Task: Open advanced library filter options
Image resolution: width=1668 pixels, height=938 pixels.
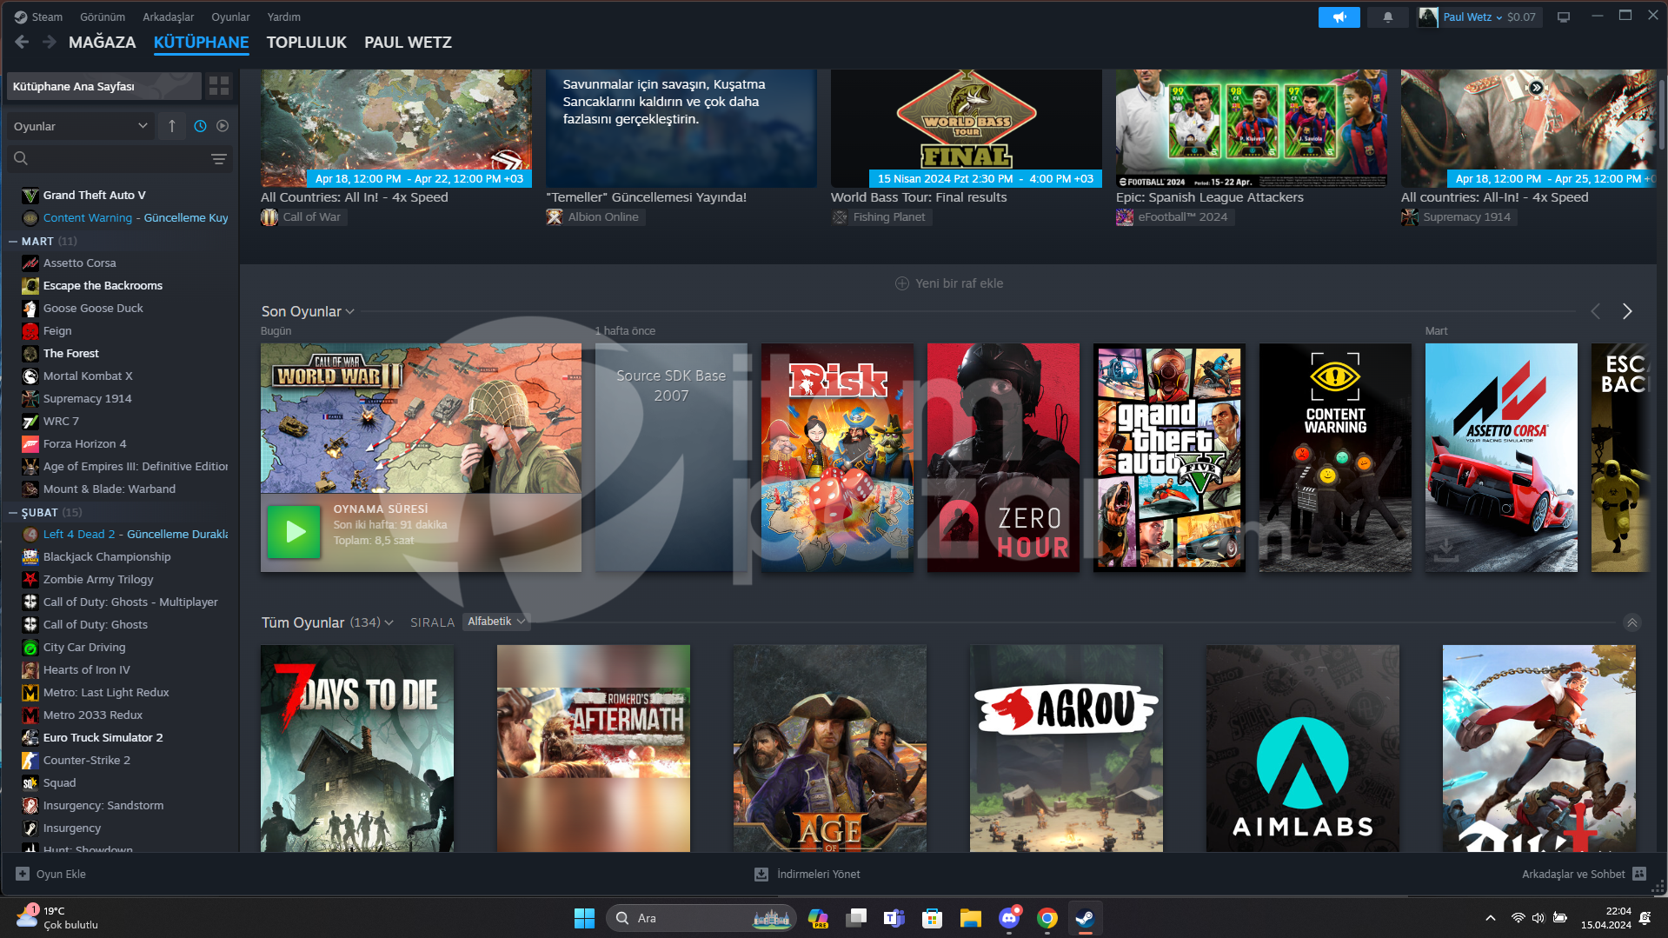Action: pos(219,159)
